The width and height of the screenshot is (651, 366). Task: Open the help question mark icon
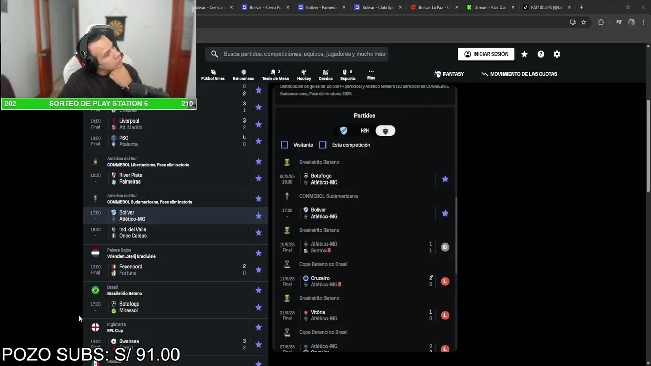541,54
